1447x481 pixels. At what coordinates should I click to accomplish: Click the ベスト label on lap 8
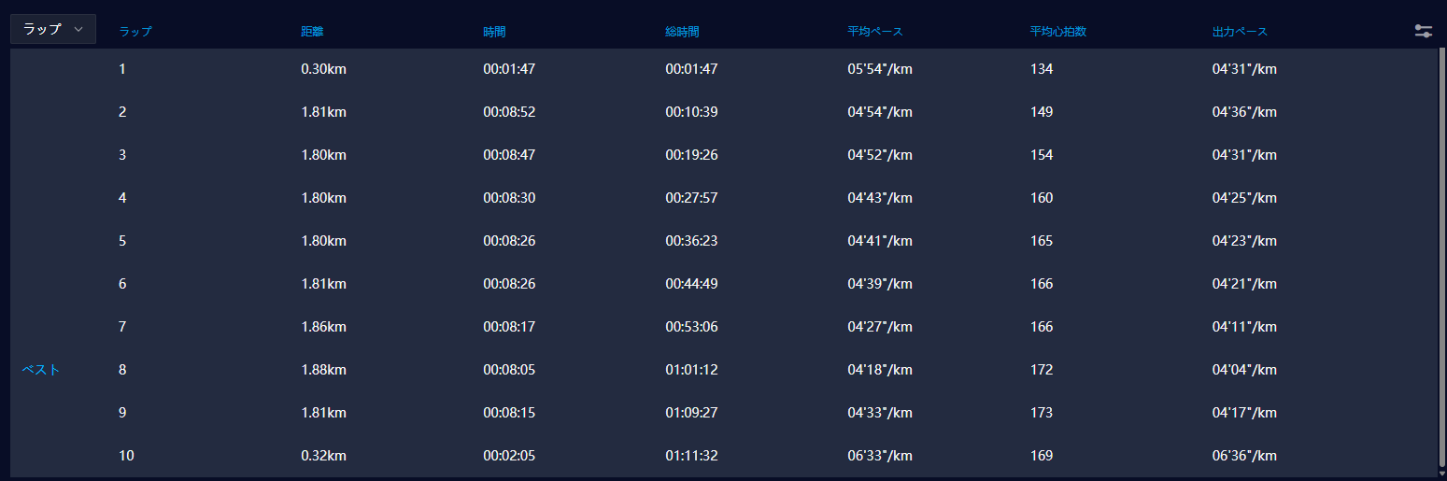[41, 370]
